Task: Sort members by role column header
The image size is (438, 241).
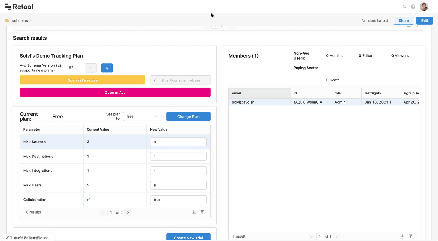Action: pos(346,93)
